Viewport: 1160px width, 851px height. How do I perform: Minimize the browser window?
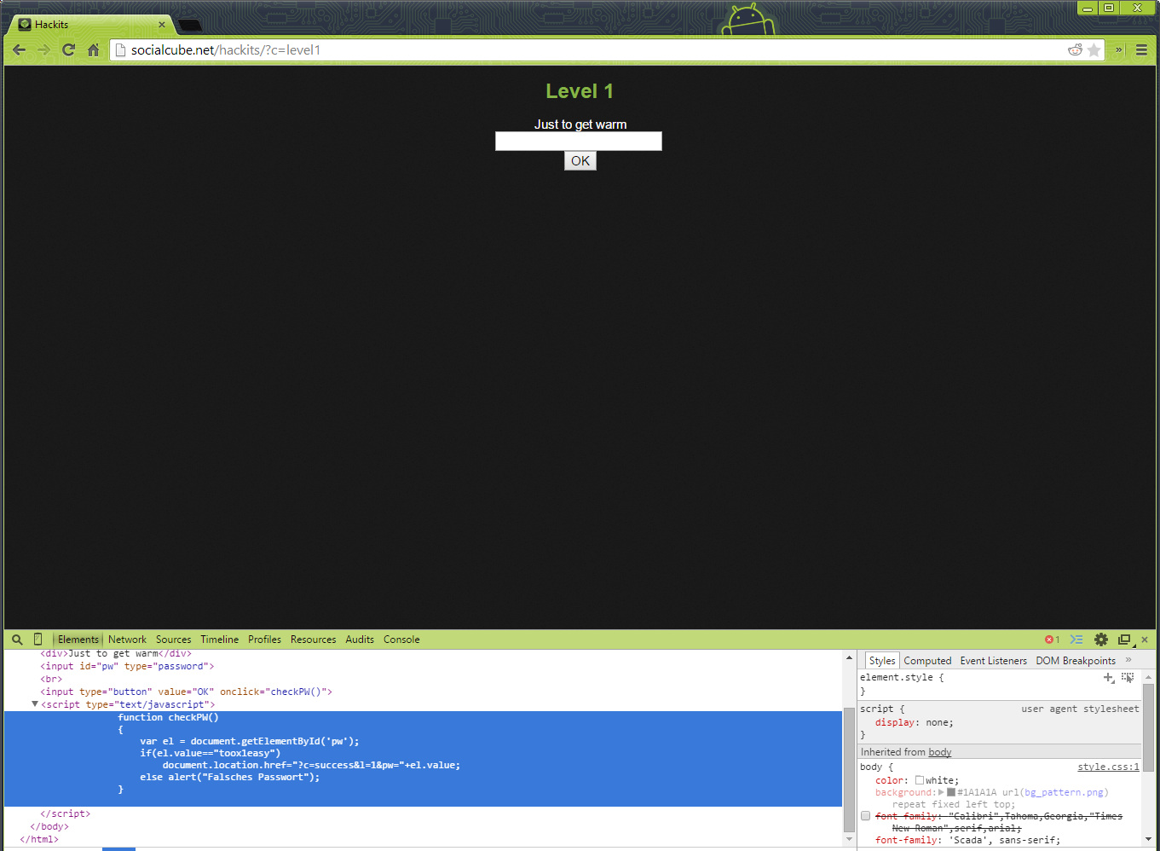[1088, 8]
